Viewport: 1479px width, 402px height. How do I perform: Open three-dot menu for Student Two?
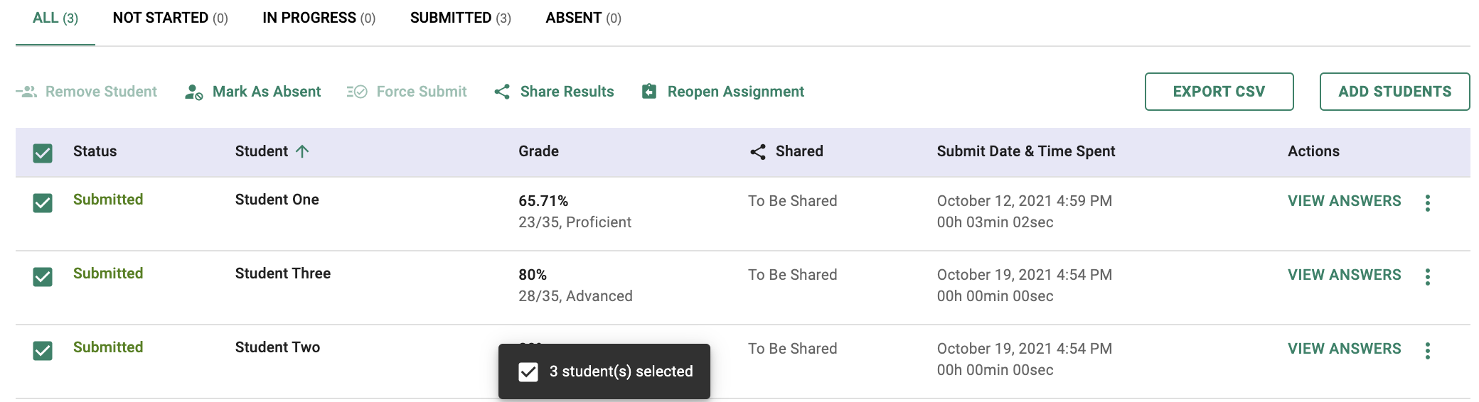point(1427,351)
